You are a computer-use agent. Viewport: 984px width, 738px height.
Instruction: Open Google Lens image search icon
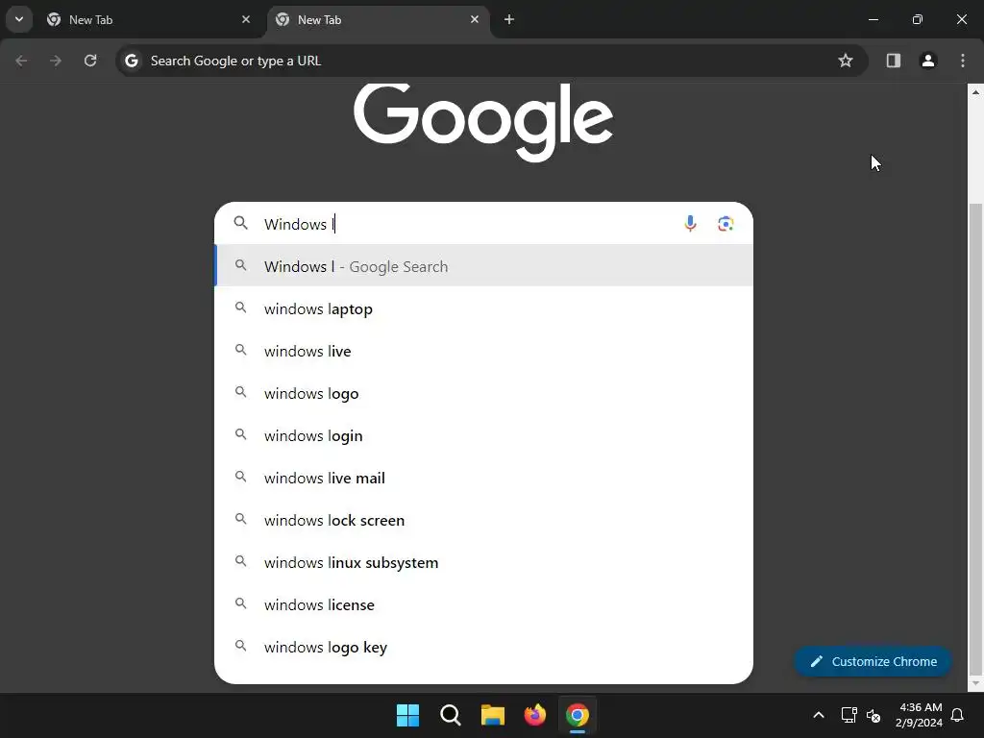point(726,223)
